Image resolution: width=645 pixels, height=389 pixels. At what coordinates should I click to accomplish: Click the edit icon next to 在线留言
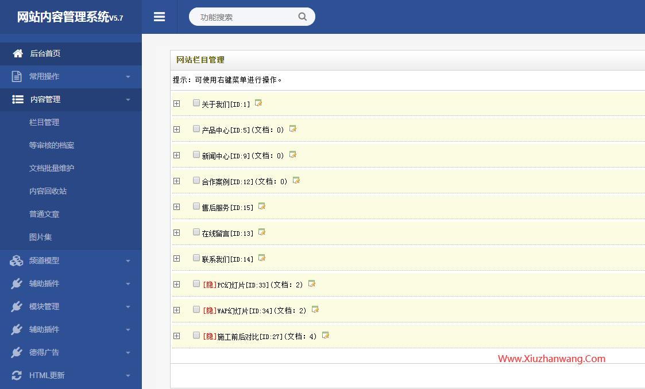coord(262,232)
